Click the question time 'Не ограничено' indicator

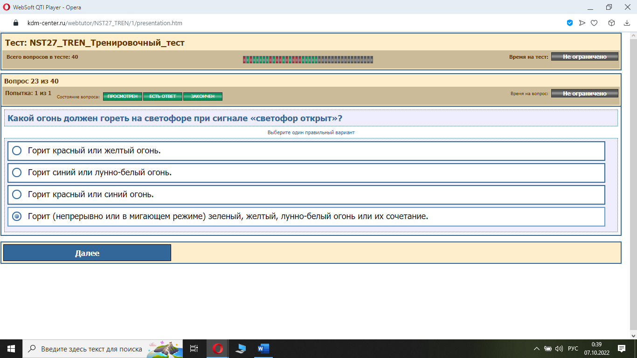click(x=585, y=93)
